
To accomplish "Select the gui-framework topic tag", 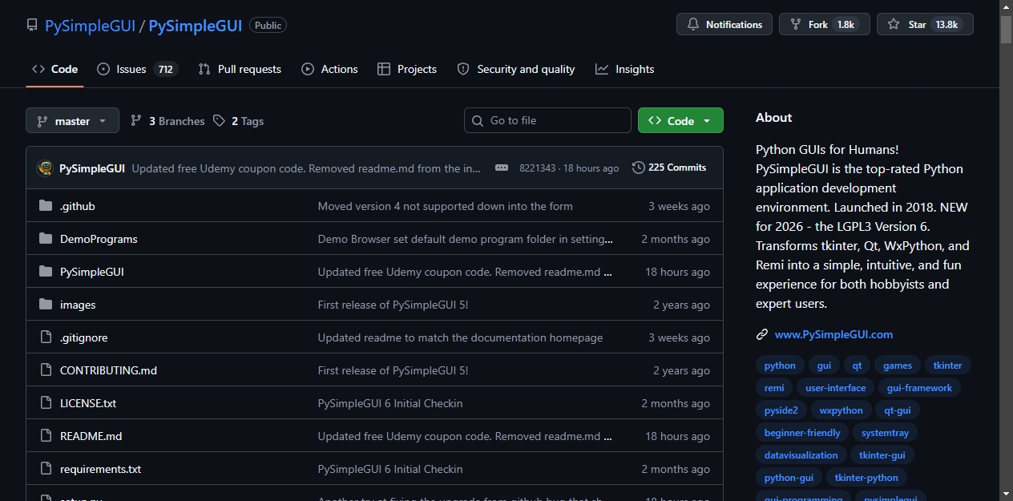I will (x=919, y=388).
